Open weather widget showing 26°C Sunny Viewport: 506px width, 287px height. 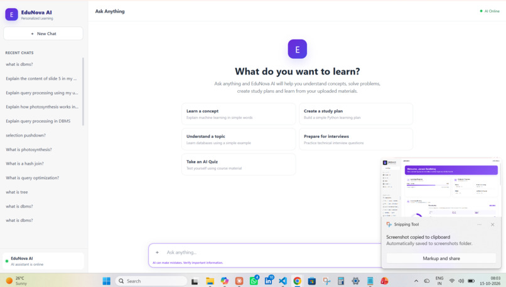click(16, 281)
